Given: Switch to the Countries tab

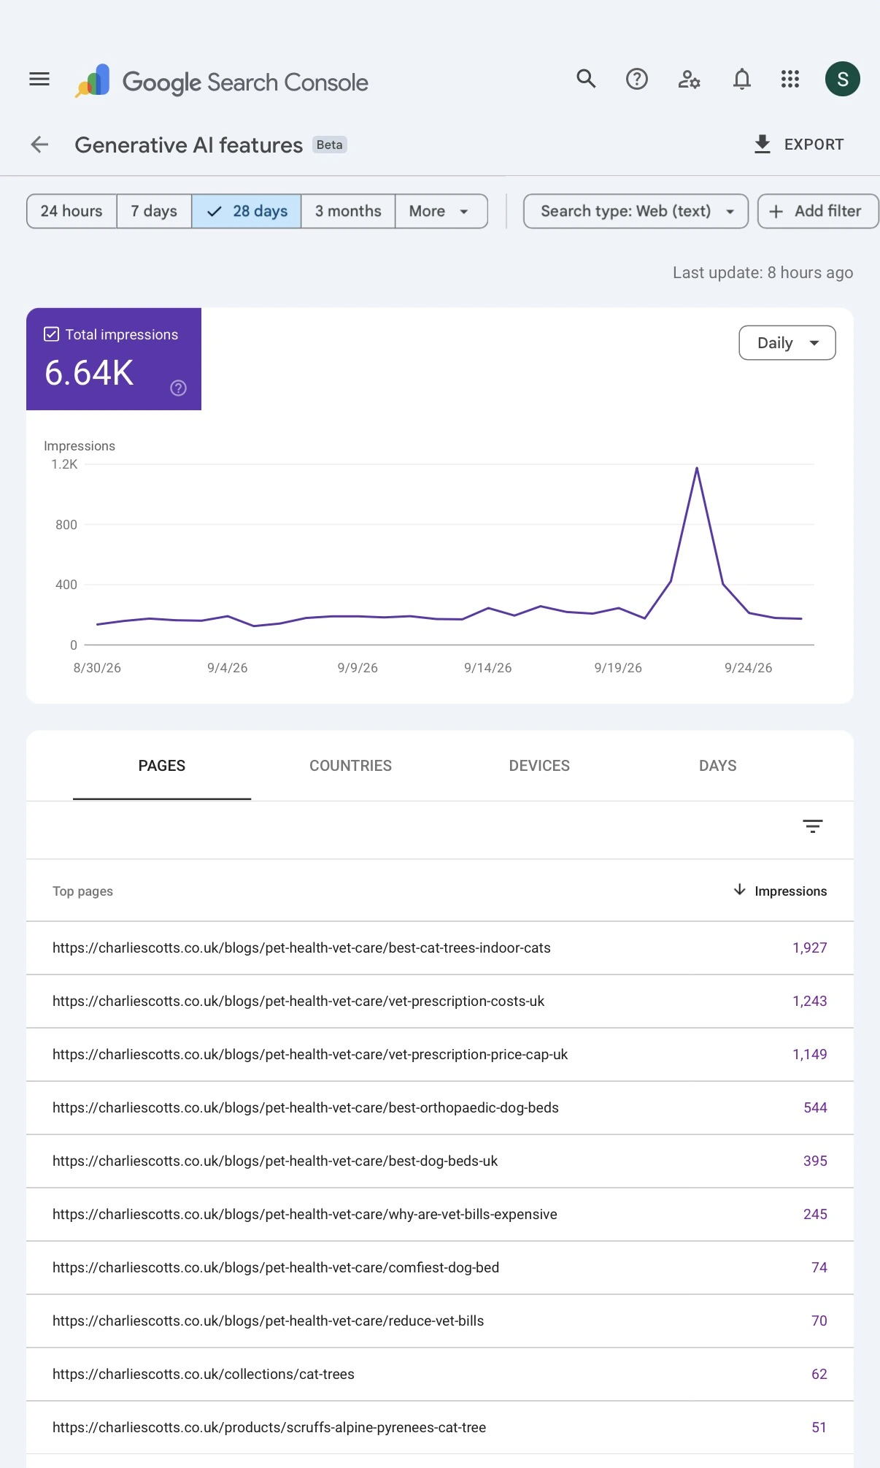Looking at the screenshot, I should (350, 766).
